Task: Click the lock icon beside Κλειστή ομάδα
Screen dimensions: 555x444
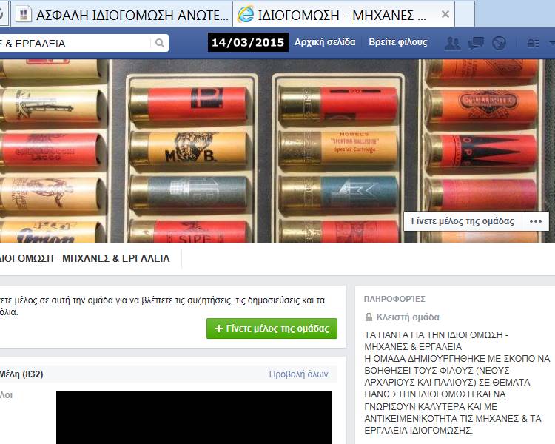Action: click(369, 317)
